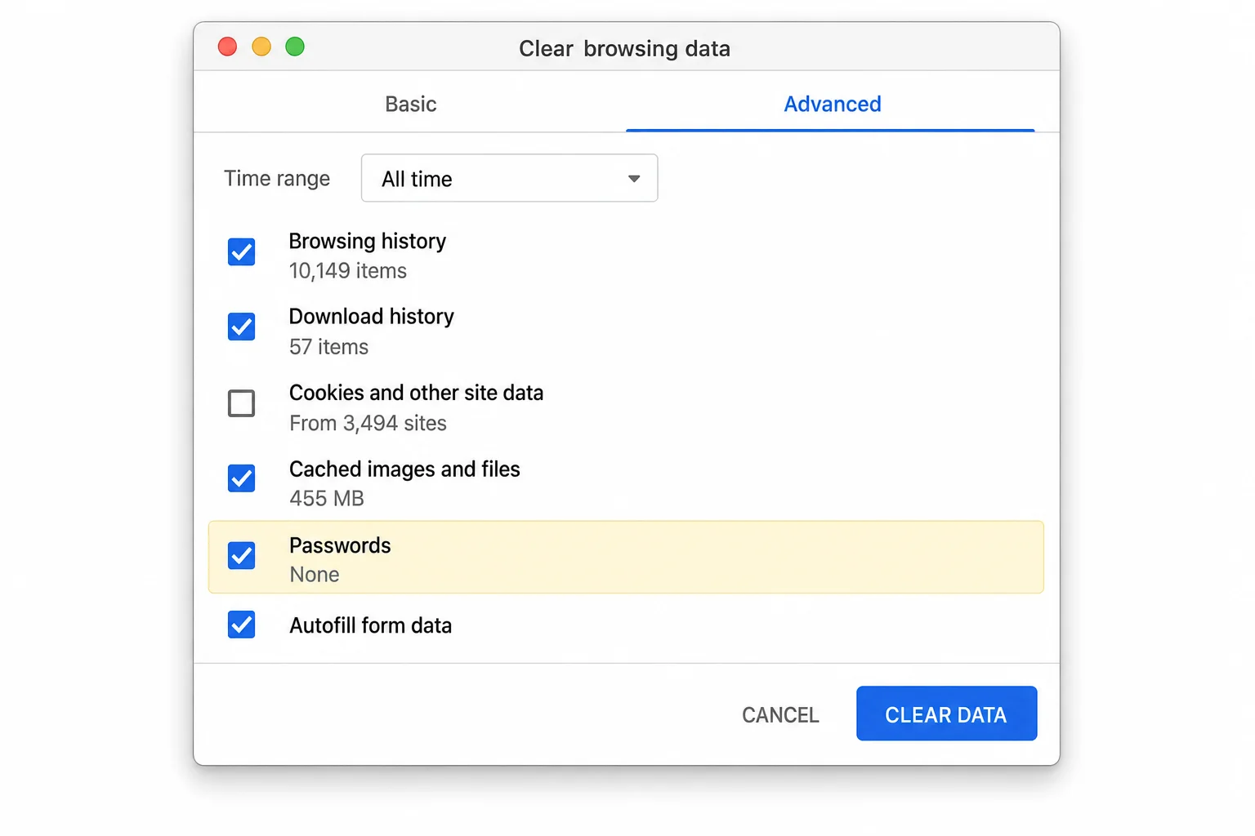Screen dimensions: 1255x836
Task: Click the CANCEL button
Action: 780,715
